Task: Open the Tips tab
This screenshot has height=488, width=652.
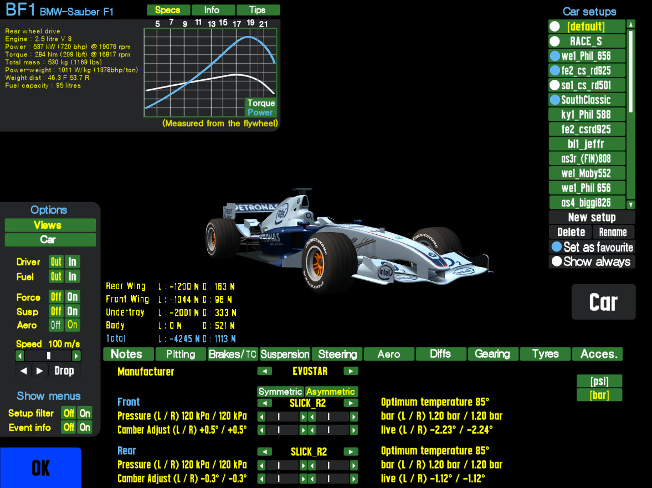Action: click(x=258, y=10)
